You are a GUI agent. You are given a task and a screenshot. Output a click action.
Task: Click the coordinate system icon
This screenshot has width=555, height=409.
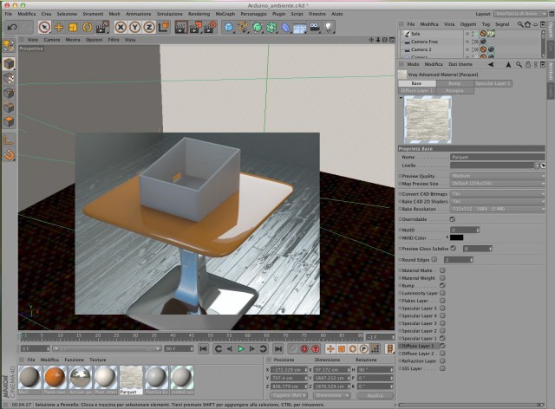click(x=164, y=27)
